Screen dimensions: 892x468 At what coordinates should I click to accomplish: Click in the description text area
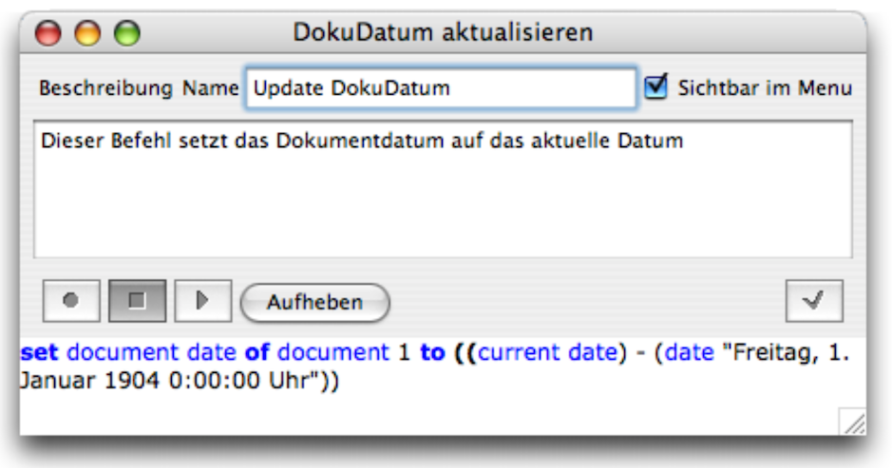pos(443,199)
